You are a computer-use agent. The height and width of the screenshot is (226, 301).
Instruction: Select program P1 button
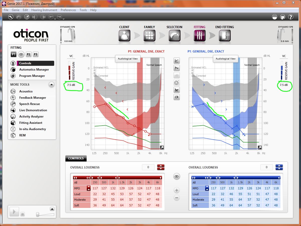click(14, 54)
